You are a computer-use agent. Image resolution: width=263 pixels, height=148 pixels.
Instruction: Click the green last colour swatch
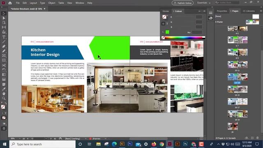pyautogui.click(x=167, y=32)
